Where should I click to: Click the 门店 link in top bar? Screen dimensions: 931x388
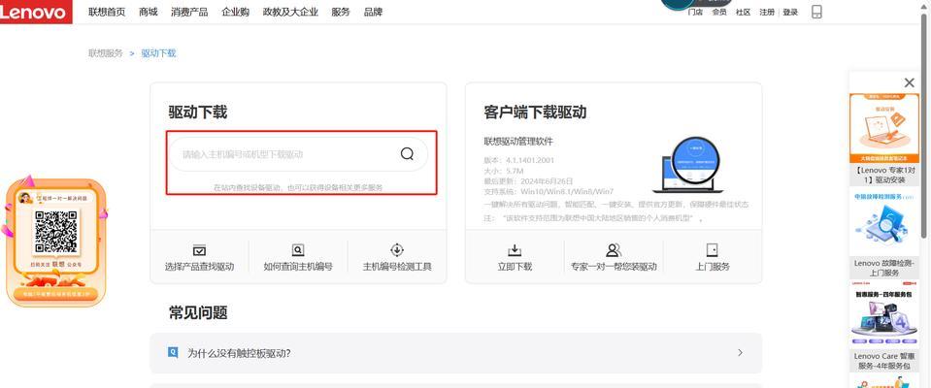(x=695, y=12)
